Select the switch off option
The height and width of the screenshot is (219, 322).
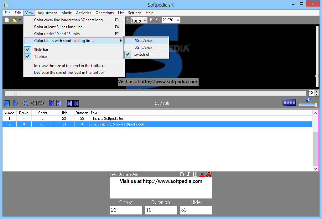pyautogui.click(x=146, y=54)
